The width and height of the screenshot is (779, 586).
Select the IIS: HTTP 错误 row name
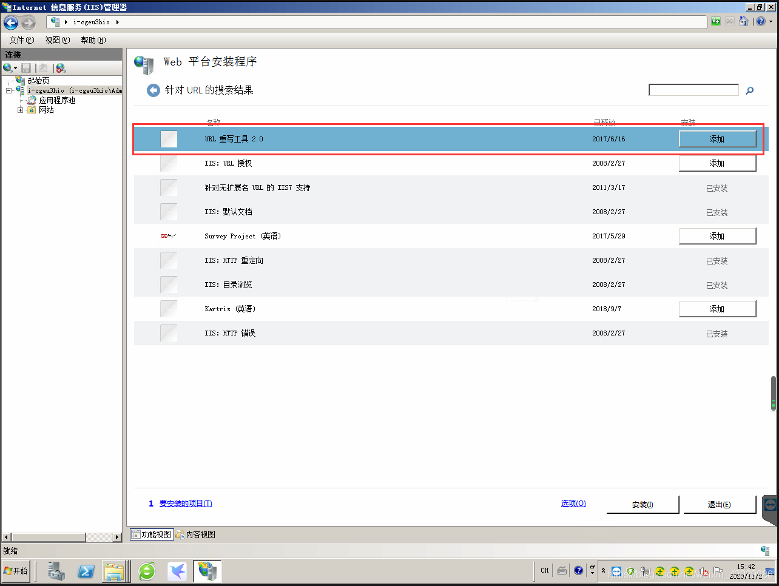coord(230,333)
